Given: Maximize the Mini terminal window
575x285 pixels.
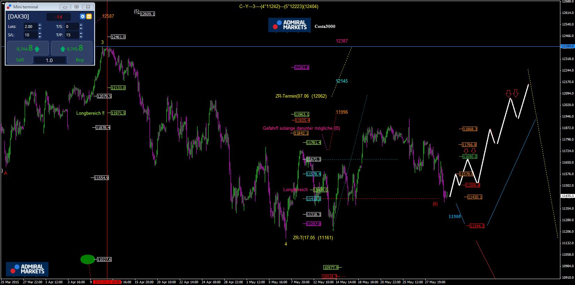Looking at the screenshot, I should [x=76, y=7].
